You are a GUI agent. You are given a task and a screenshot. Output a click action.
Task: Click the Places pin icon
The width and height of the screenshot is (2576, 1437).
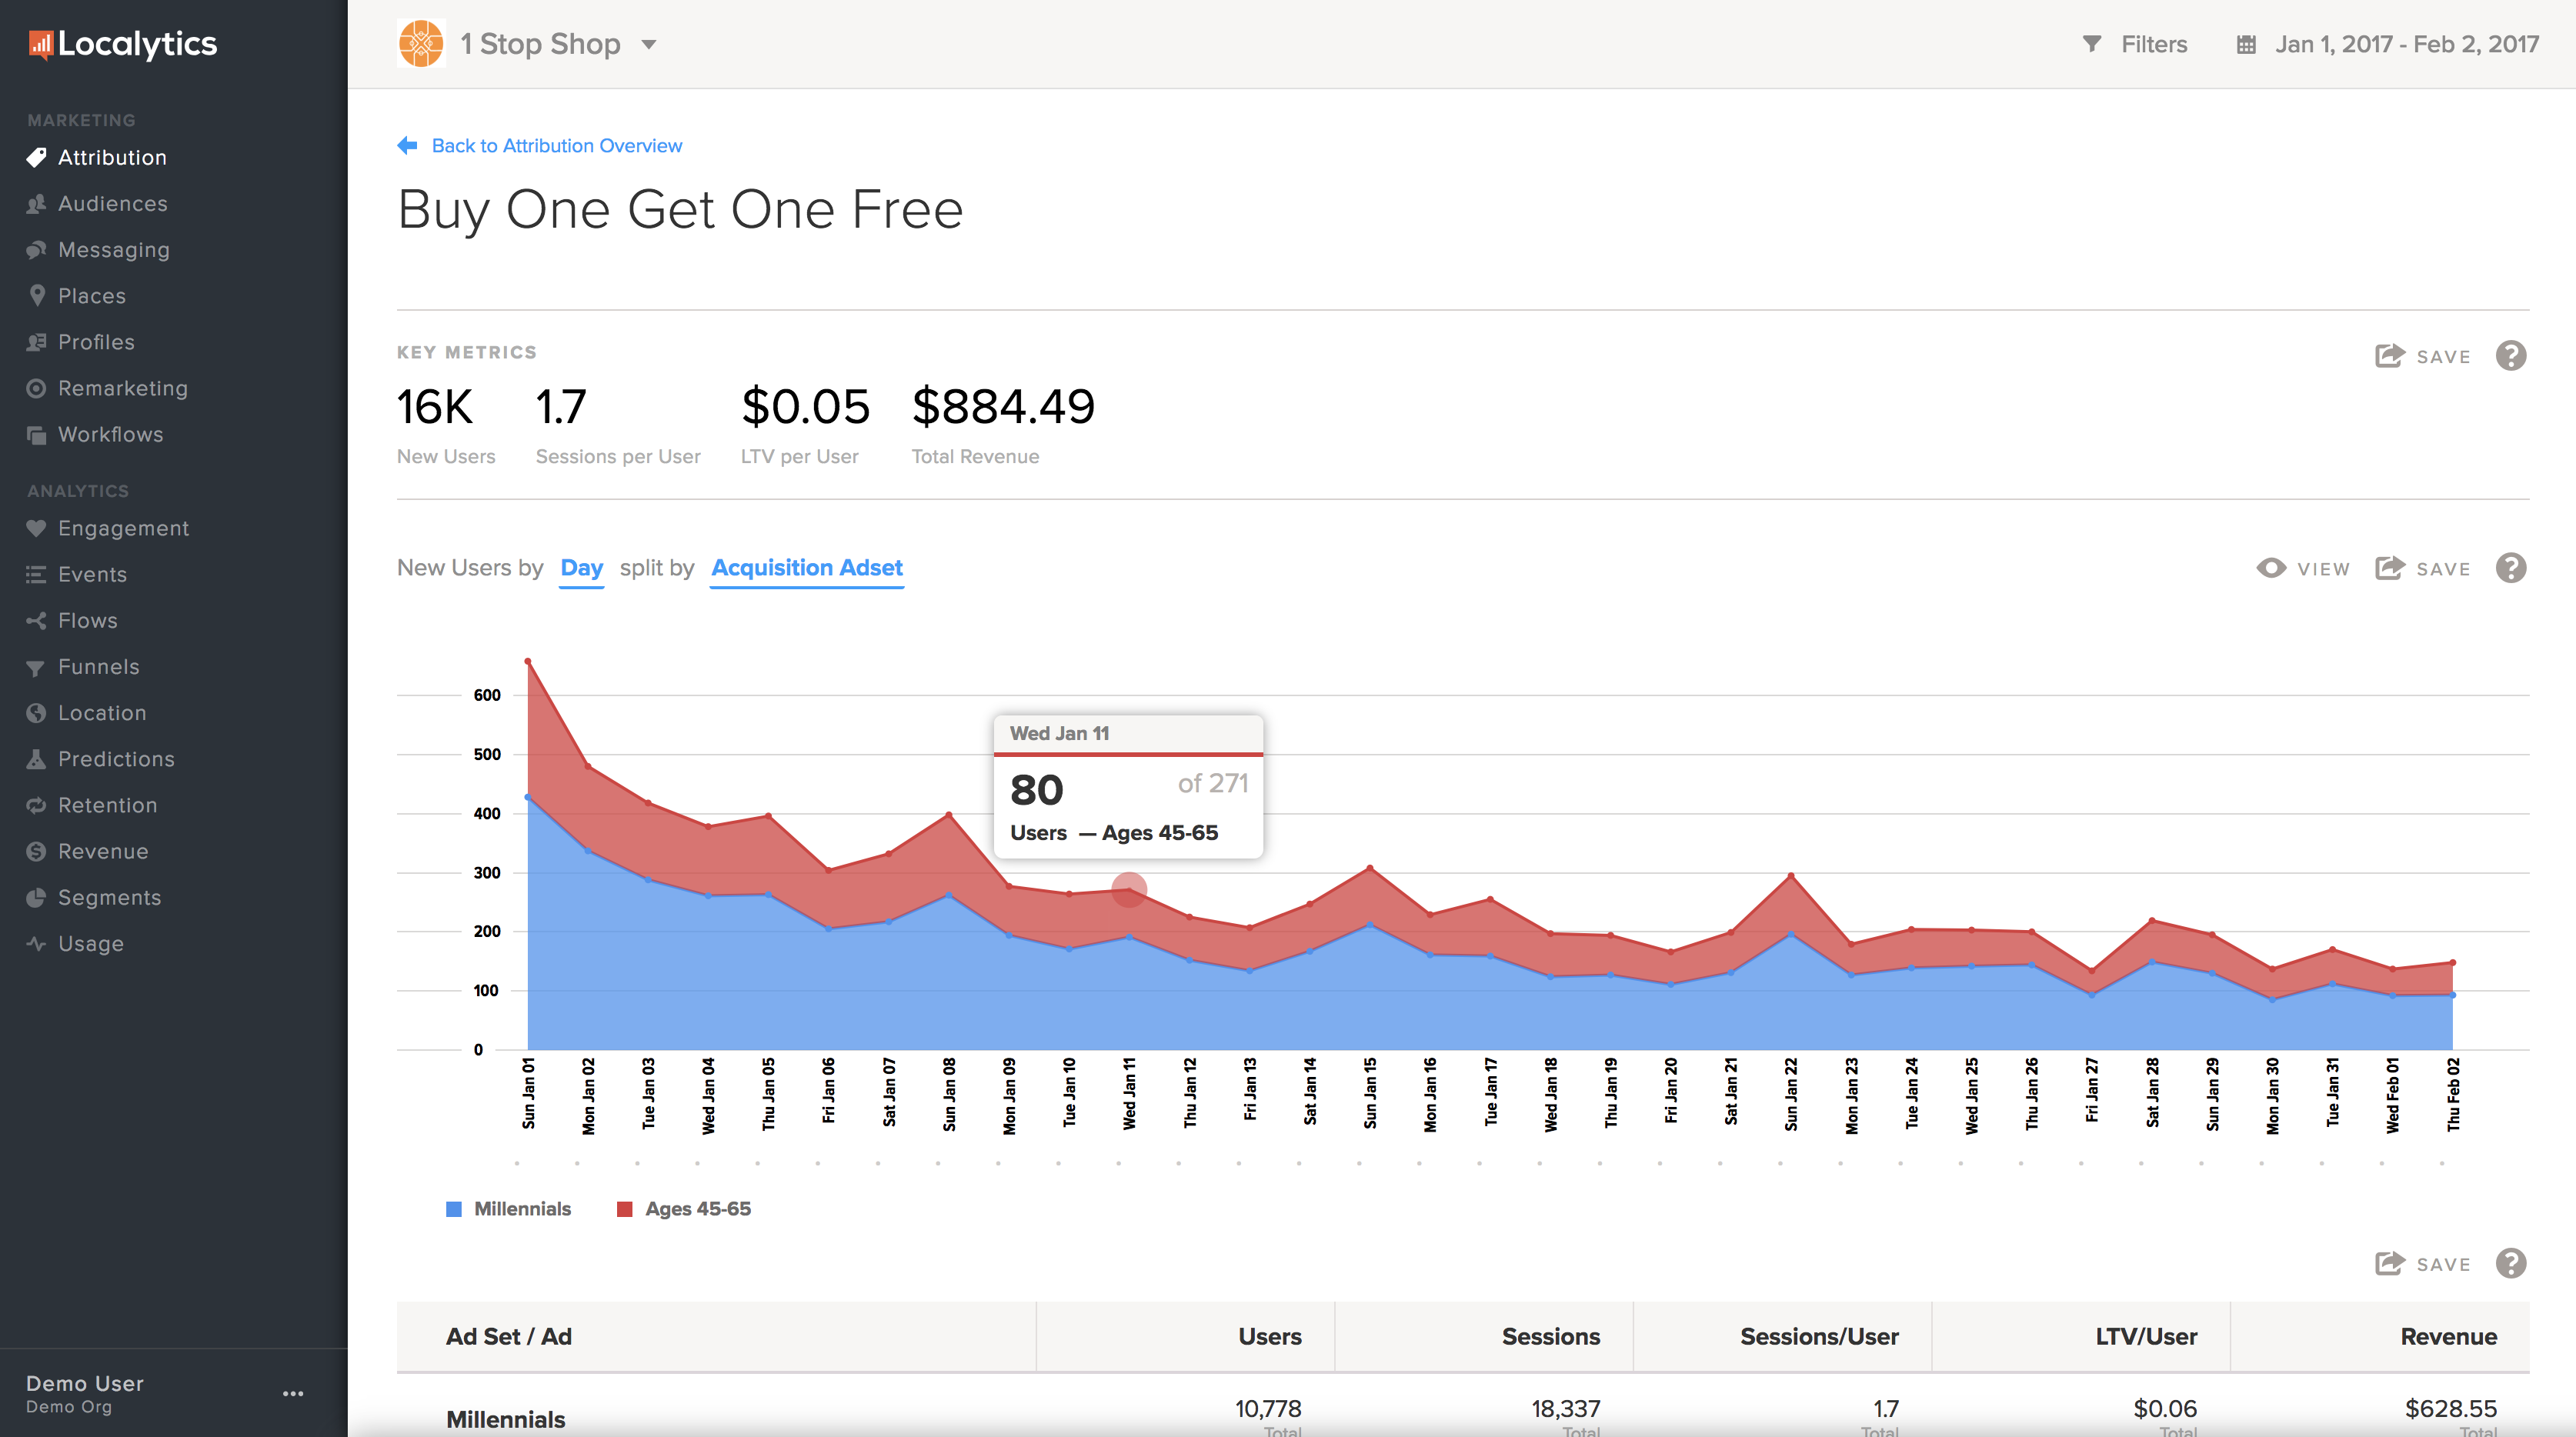point(36,295)
